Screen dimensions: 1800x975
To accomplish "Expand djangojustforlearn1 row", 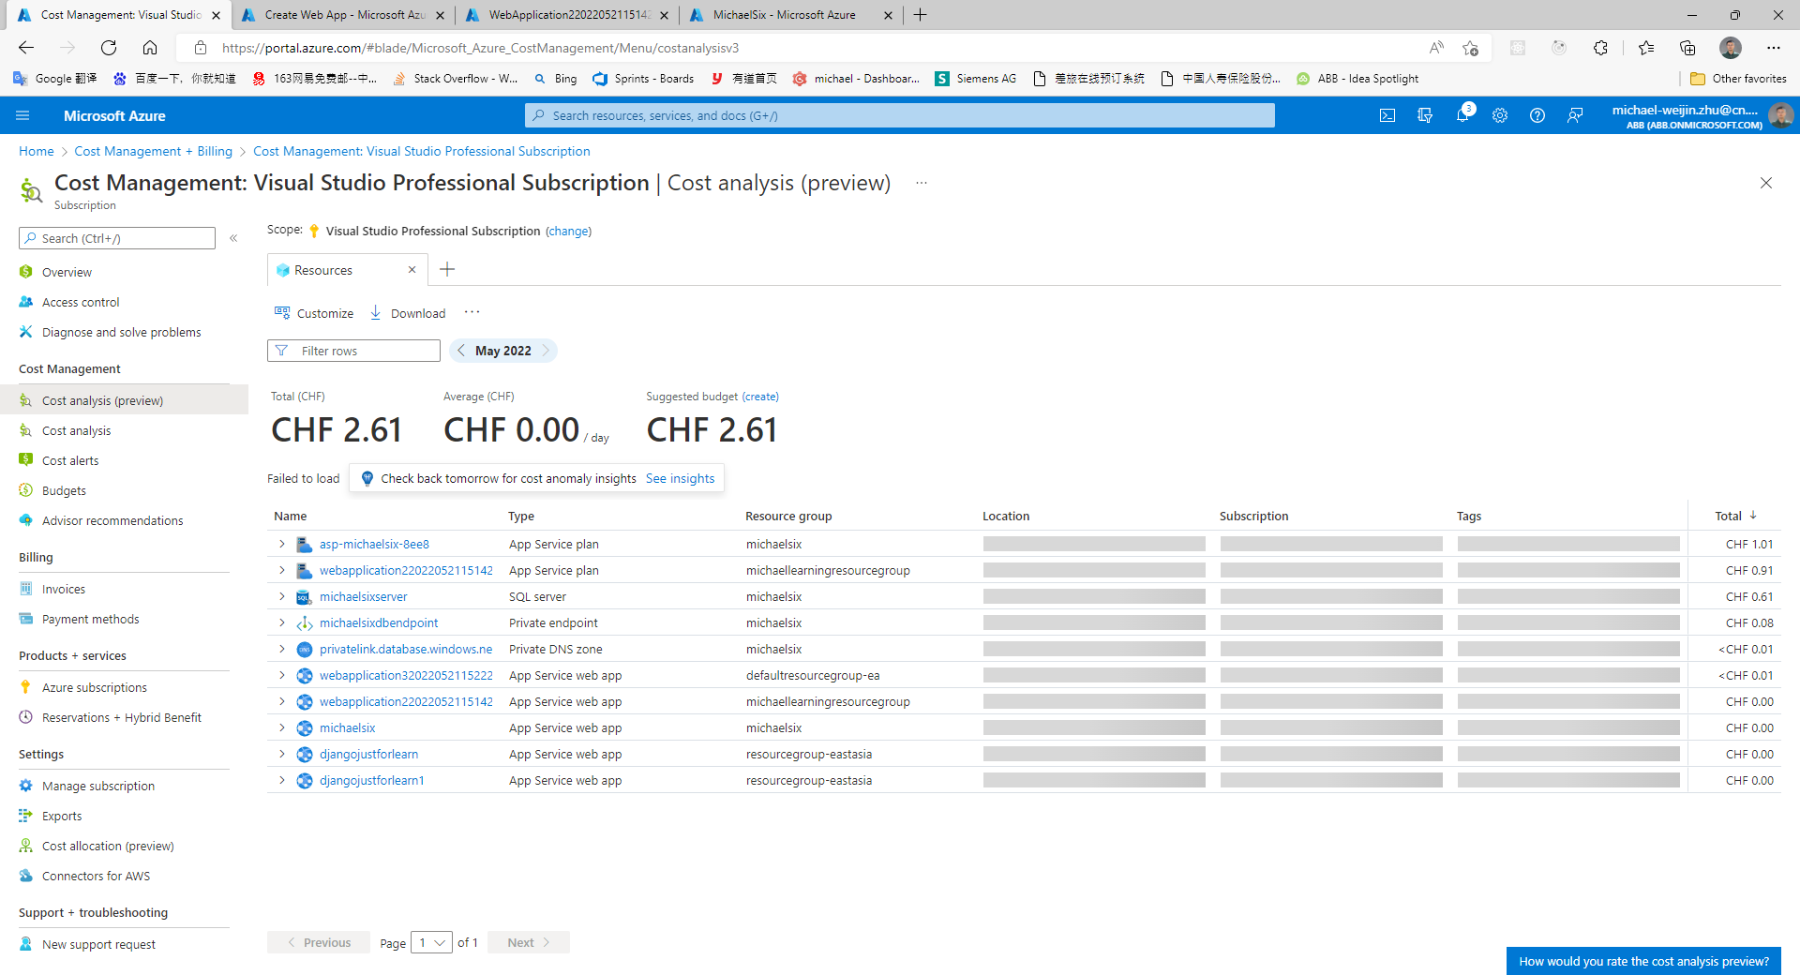I will click(x=281, y=780).
